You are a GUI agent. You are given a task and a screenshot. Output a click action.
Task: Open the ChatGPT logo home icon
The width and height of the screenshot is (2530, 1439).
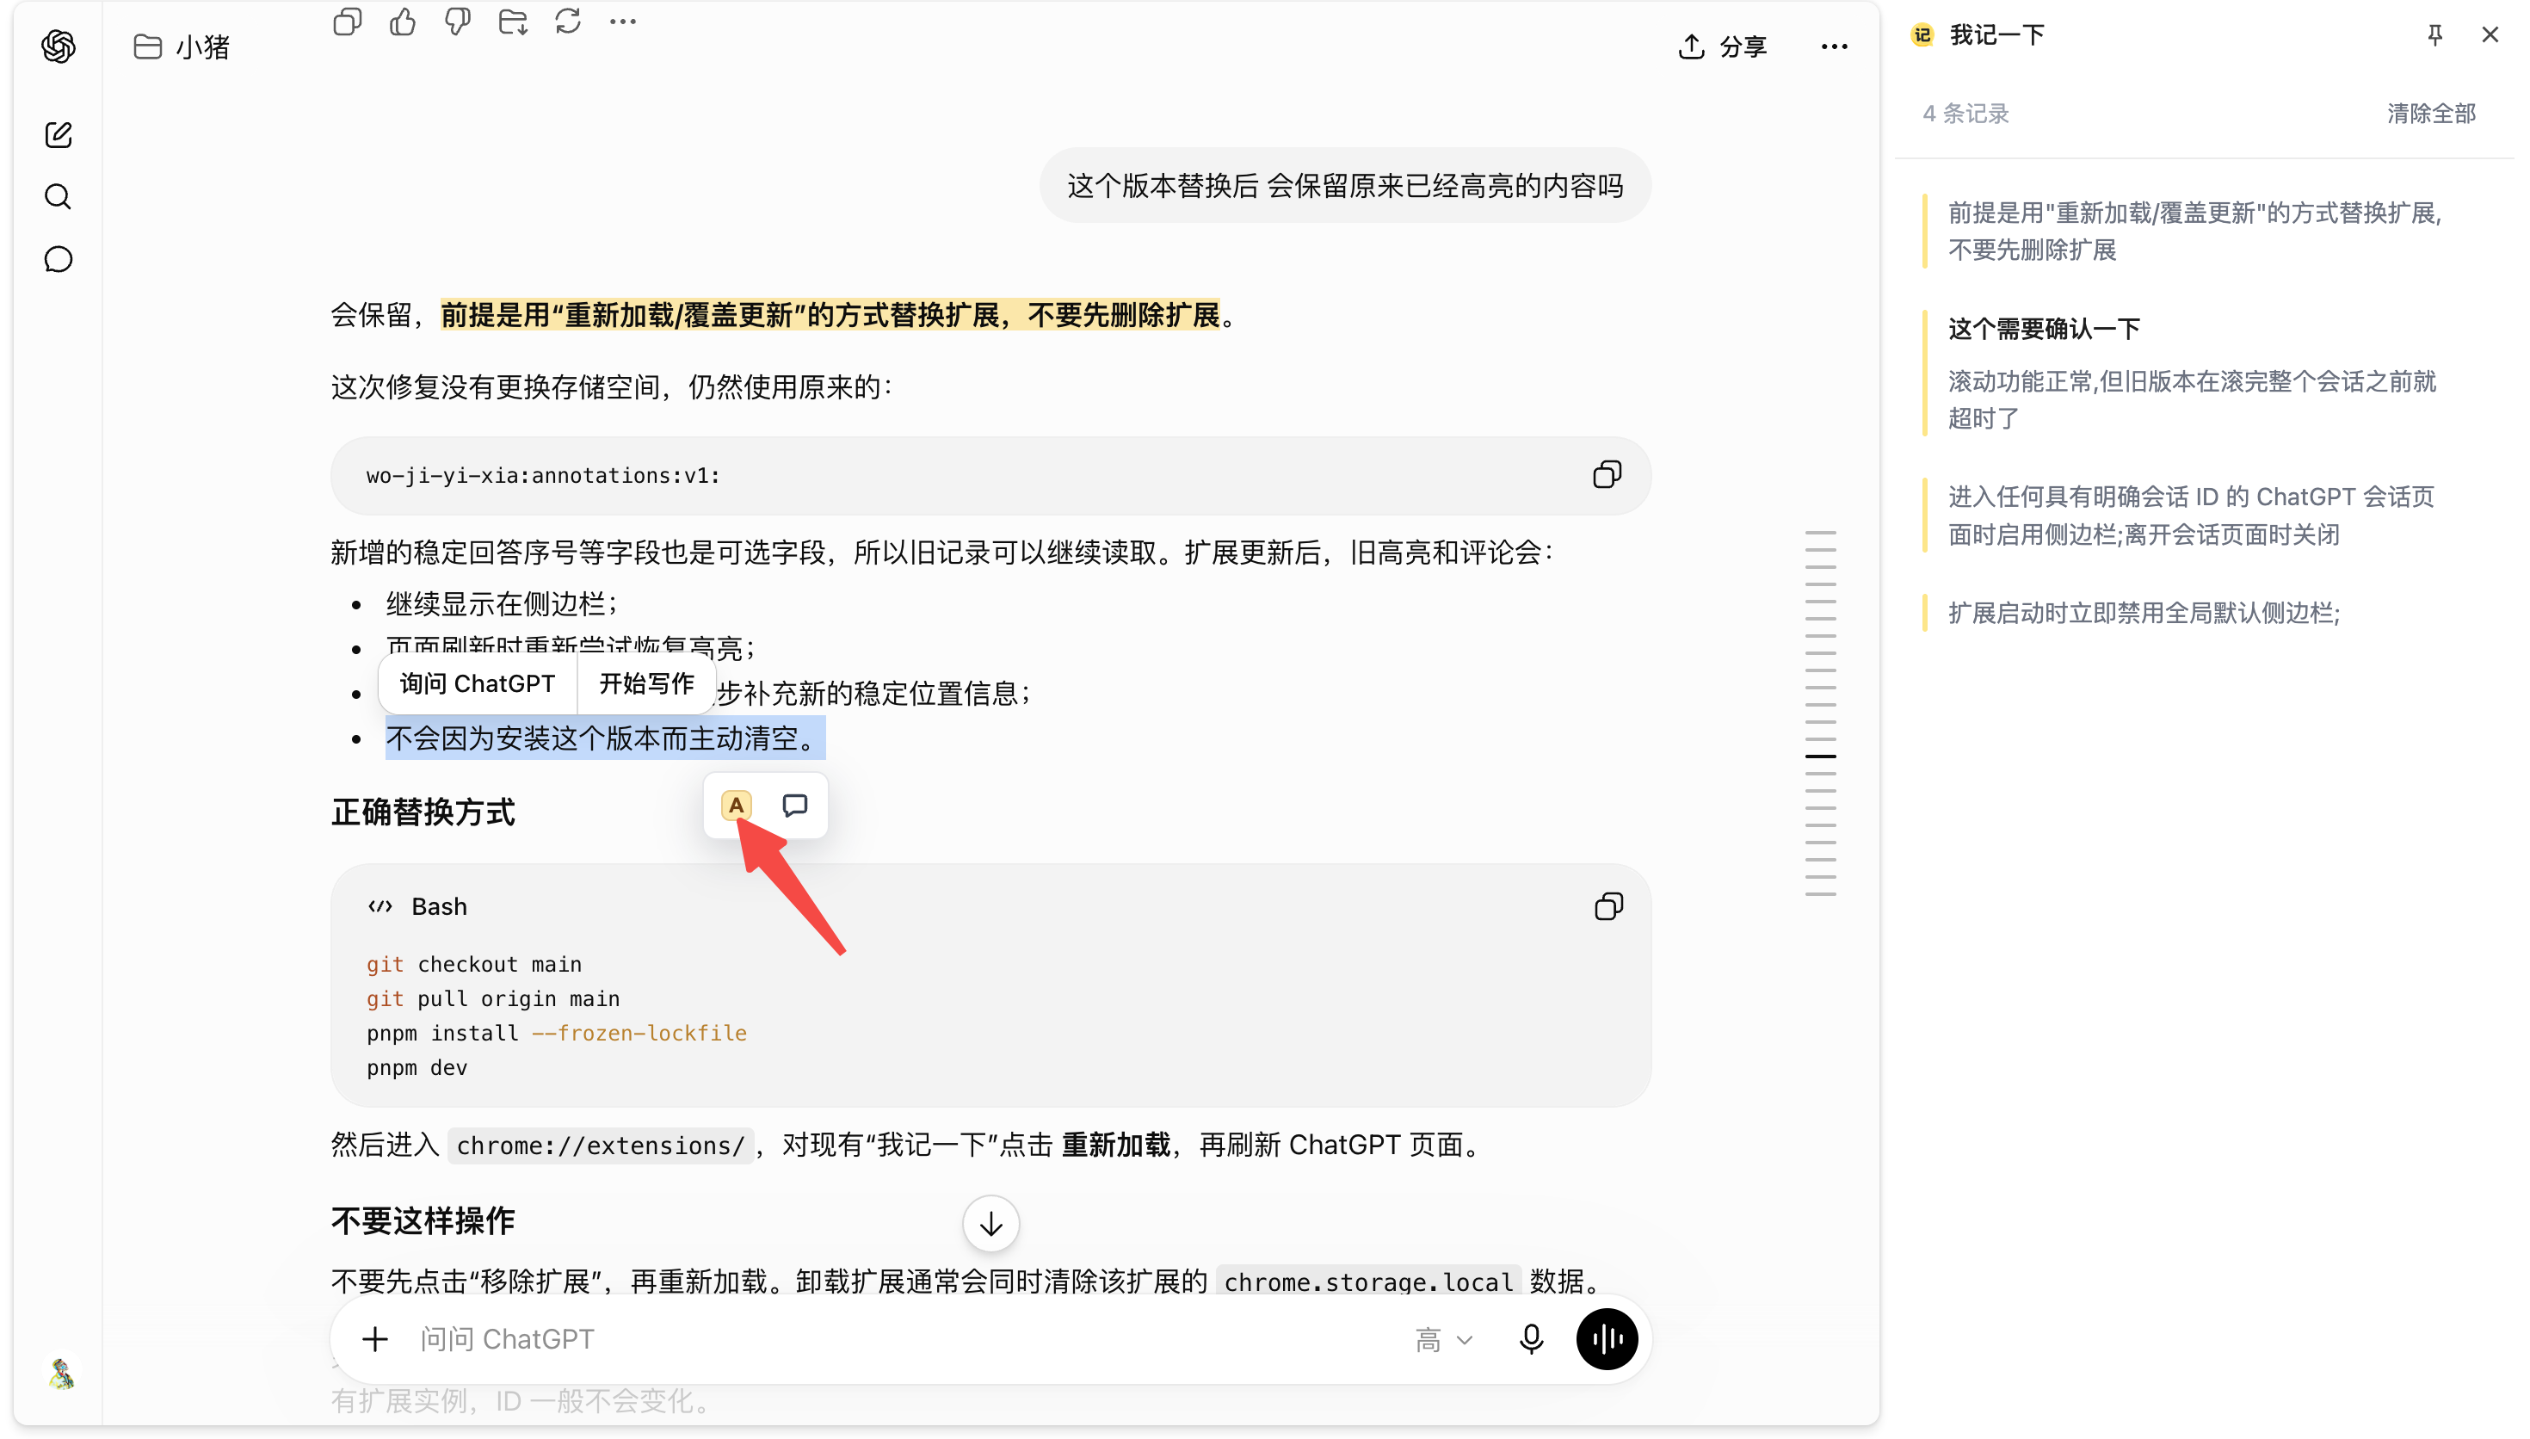point(59,46)
